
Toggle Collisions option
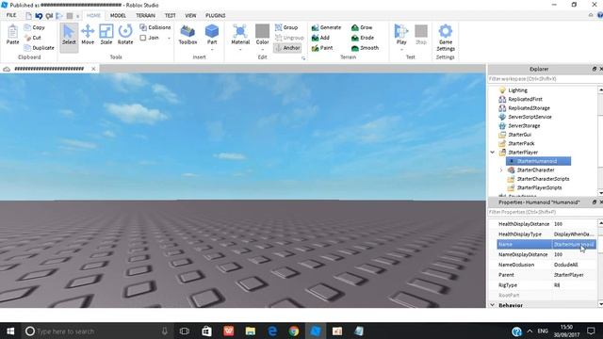155,27
